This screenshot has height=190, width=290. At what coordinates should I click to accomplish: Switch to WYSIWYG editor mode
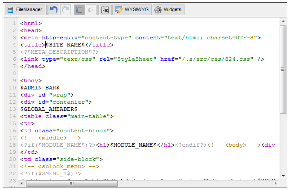point(132,9)
